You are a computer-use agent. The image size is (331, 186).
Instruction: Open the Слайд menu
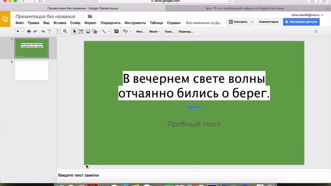coord(75,23)
